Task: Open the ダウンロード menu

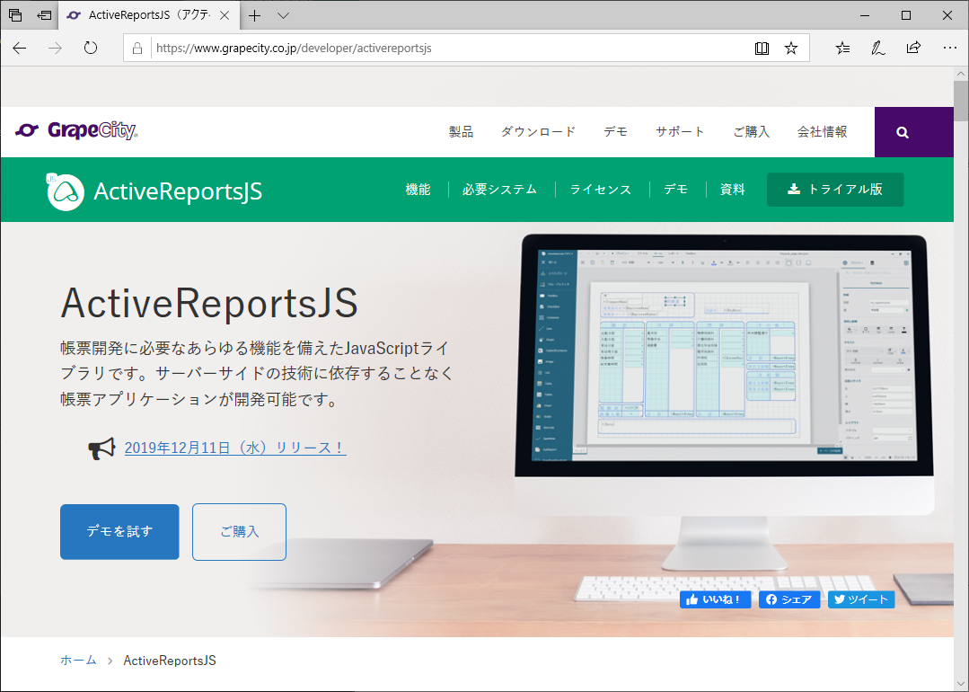Action: click(x=538, y=132)
